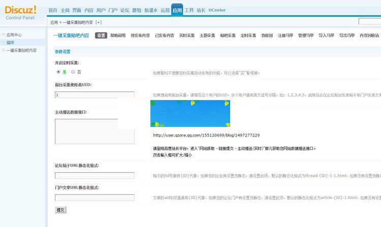Open the 注册马甲 tab
This screenshot has width=381, height=227.
[x=285, y=36]
